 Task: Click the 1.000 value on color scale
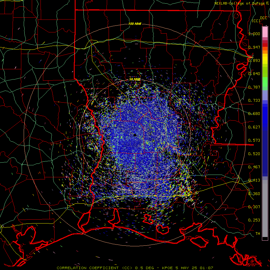pyautogui.click(x=254, y=34)
